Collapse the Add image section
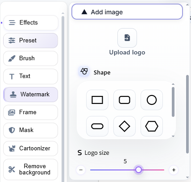This screenshot has width=191, height=182. point(127,12)
